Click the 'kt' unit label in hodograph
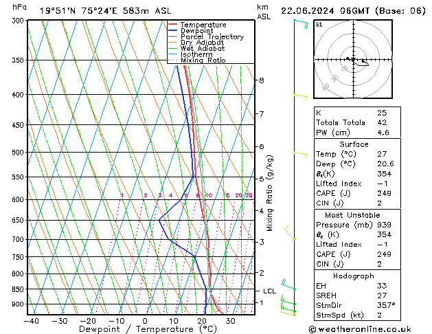The height and width of the screenshot is (334, 432). coord(319,25)
